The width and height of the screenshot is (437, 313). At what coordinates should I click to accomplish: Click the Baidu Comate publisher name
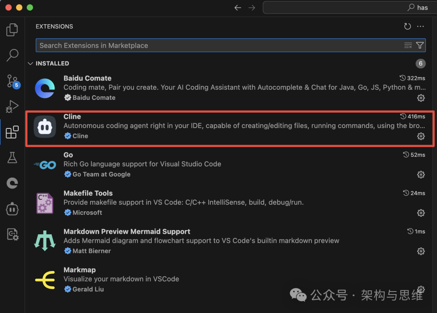94,98
